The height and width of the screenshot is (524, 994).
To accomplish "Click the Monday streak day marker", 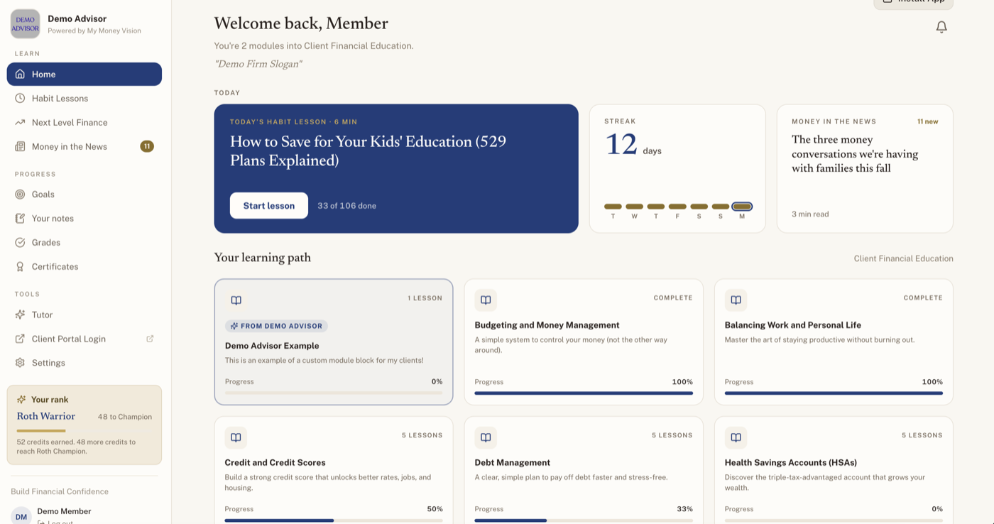I will (x=742, y=207).
